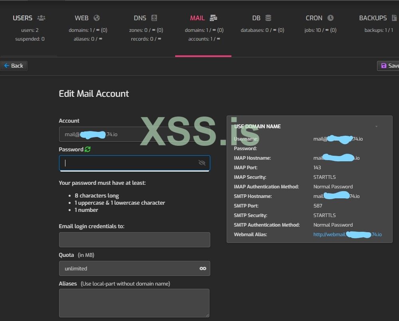Click the web 'aliases: 0' stat text
This screenshot has height=321, width=399.
point(88,39)
